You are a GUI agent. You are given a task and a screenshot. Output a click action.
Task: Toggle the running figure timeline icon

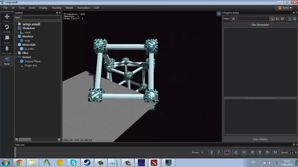pyautogui.click(x=219, y=153)
